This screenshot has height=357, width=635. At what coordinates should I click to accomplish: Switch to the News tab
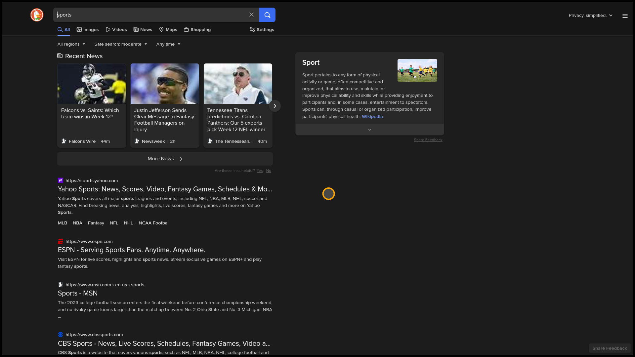point(143,29)
